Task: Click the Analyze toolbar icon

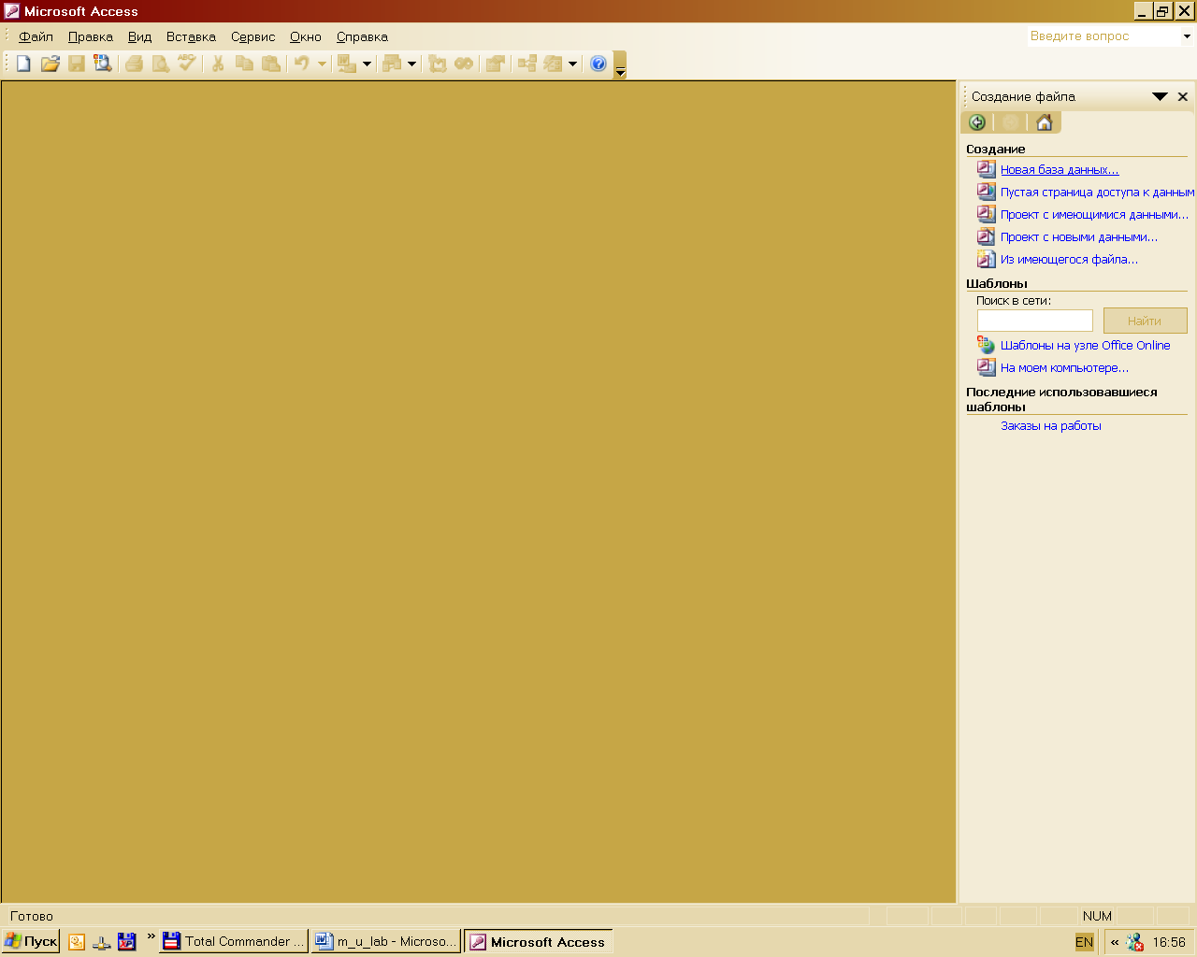Action: click(x=392, y=64)
